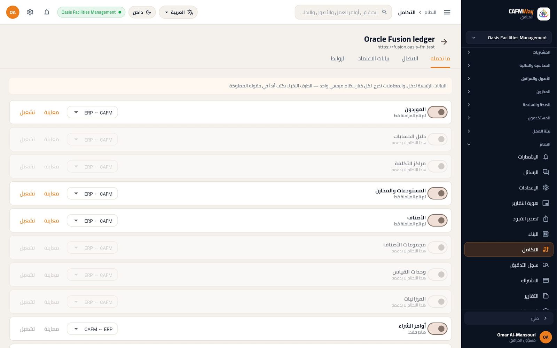557x348 pixels.
Task: Select التكامل integration icon in the sidebar
Action: [546, 250]
